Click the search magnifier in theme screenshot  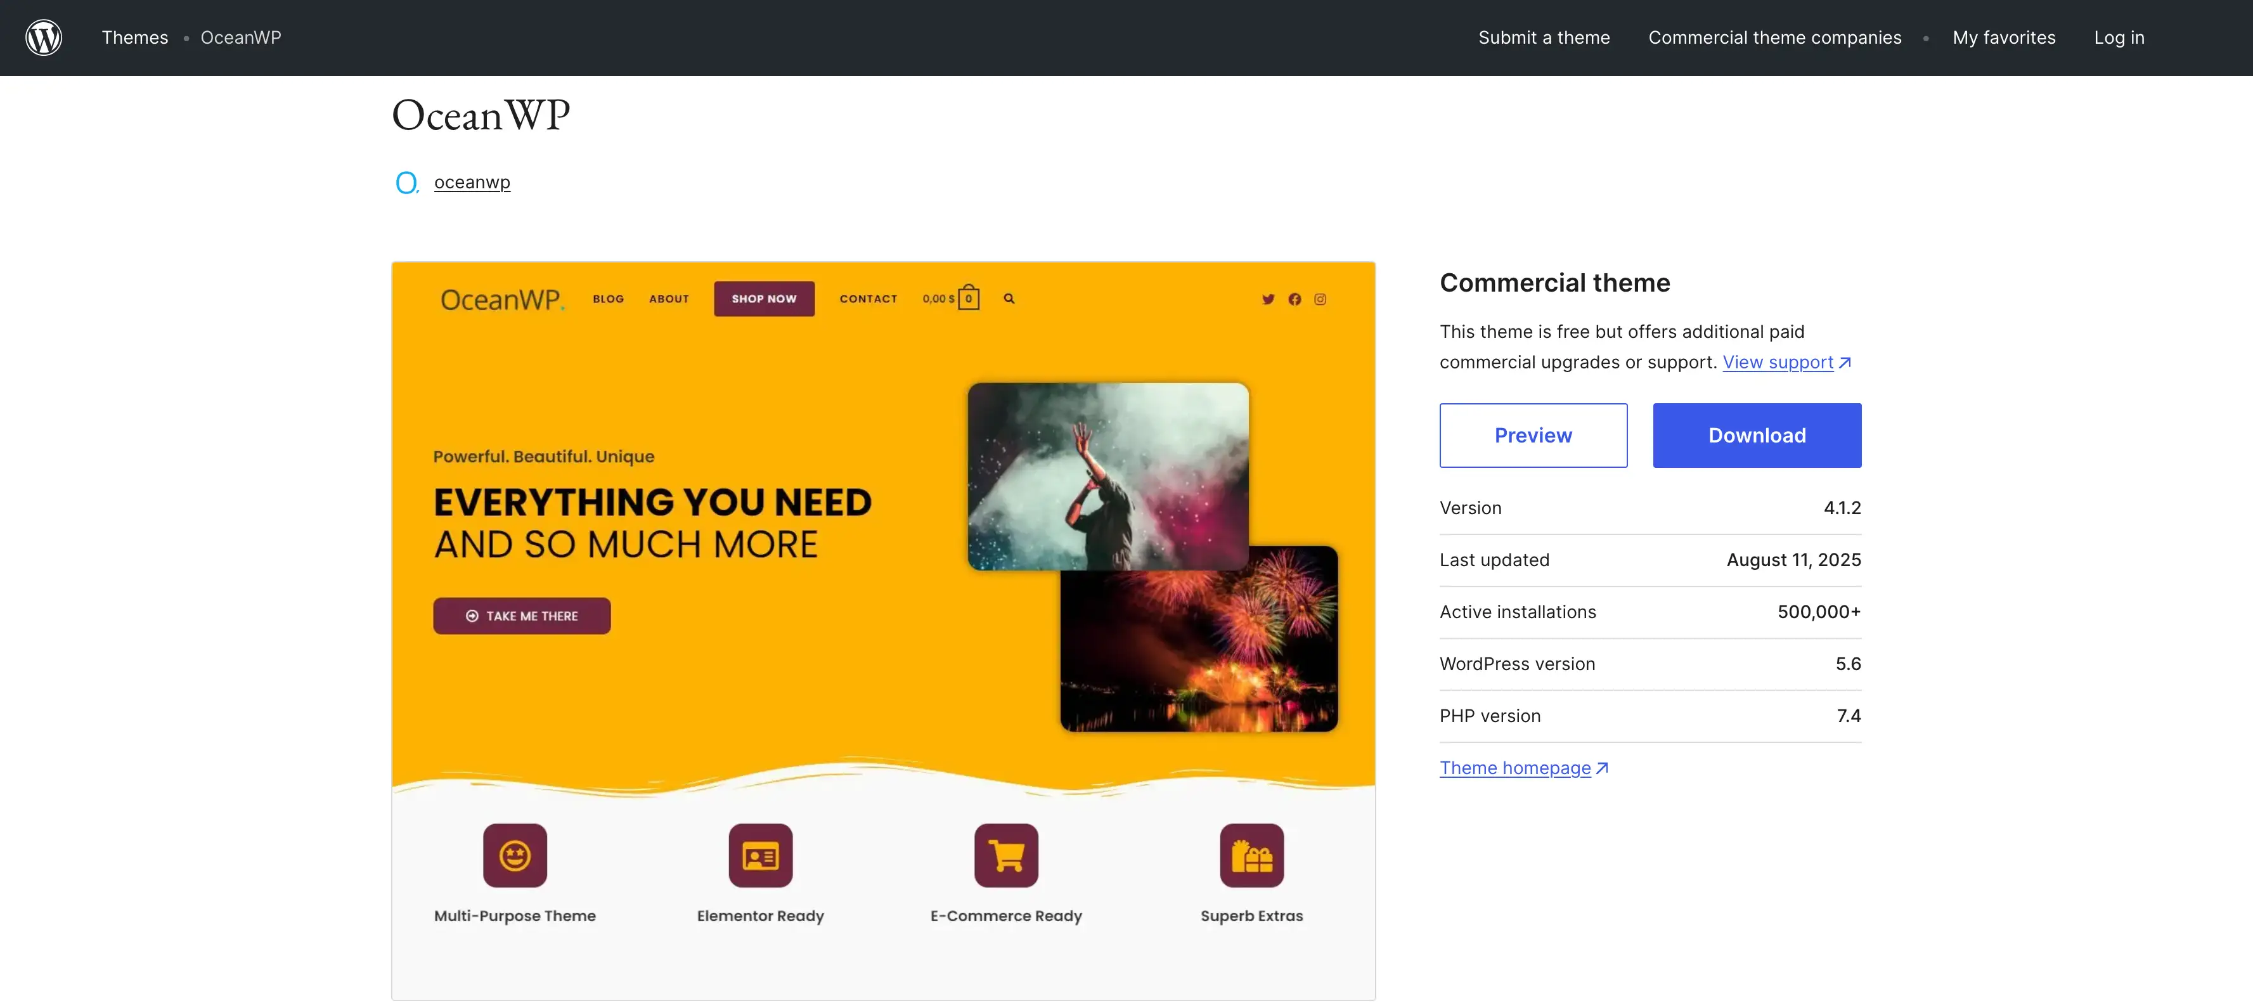[x=1009, y=299]
